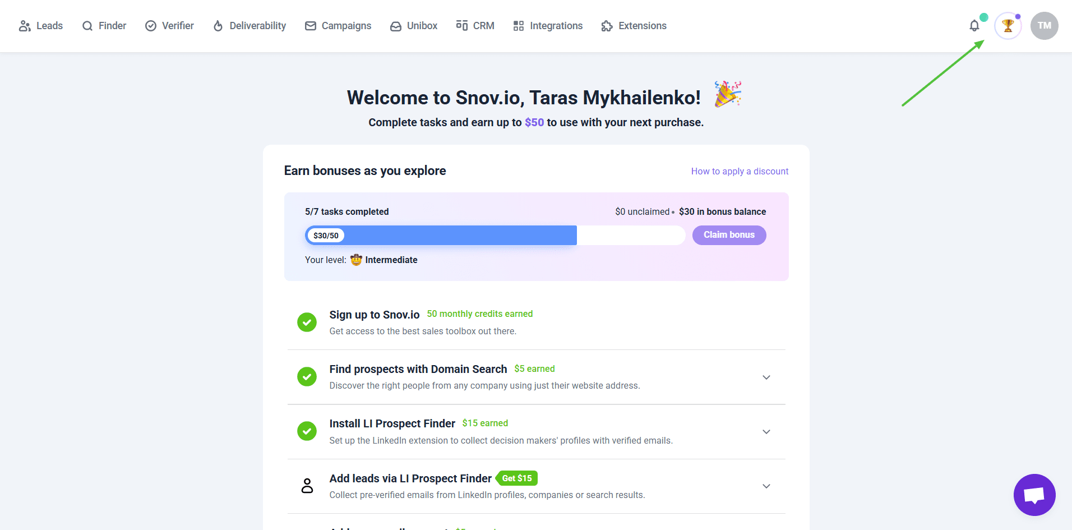Click the trophy rewards icon

point(1008,26)
